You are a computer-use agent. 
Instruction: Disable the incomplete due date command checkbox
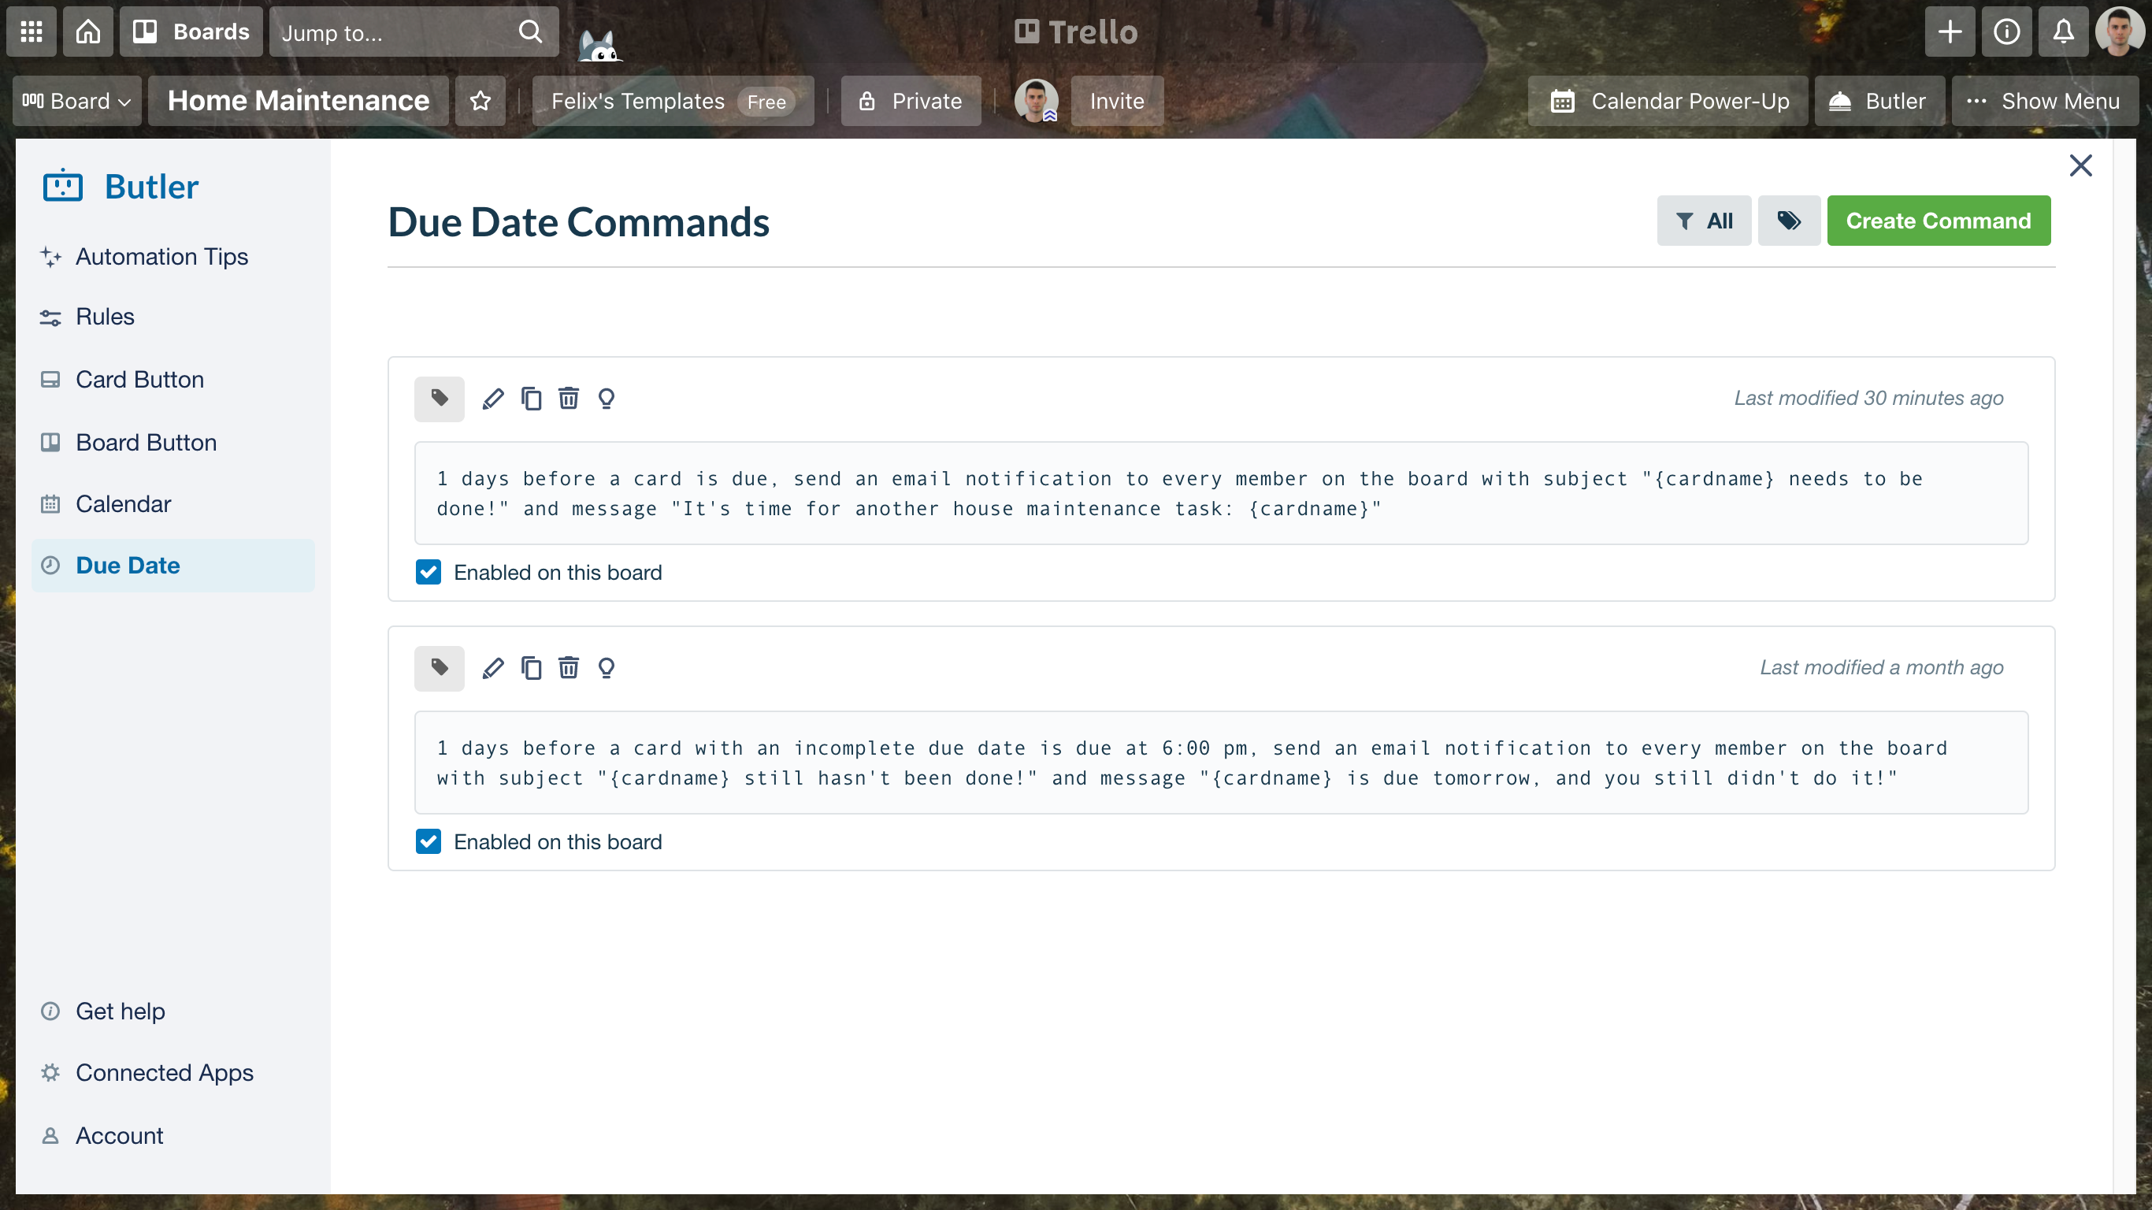(429, 841)
